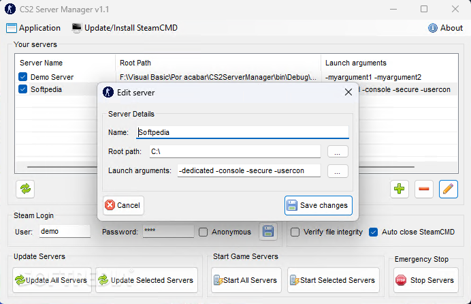Image resolution: width=471 pixels, height=304 pixels.
Task: Click the Root path input field
Action: [235, 151]
